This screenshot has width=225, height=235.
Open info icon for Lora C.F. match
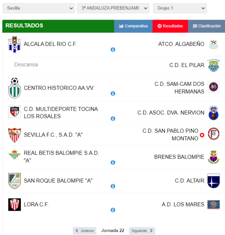point(113,210)
